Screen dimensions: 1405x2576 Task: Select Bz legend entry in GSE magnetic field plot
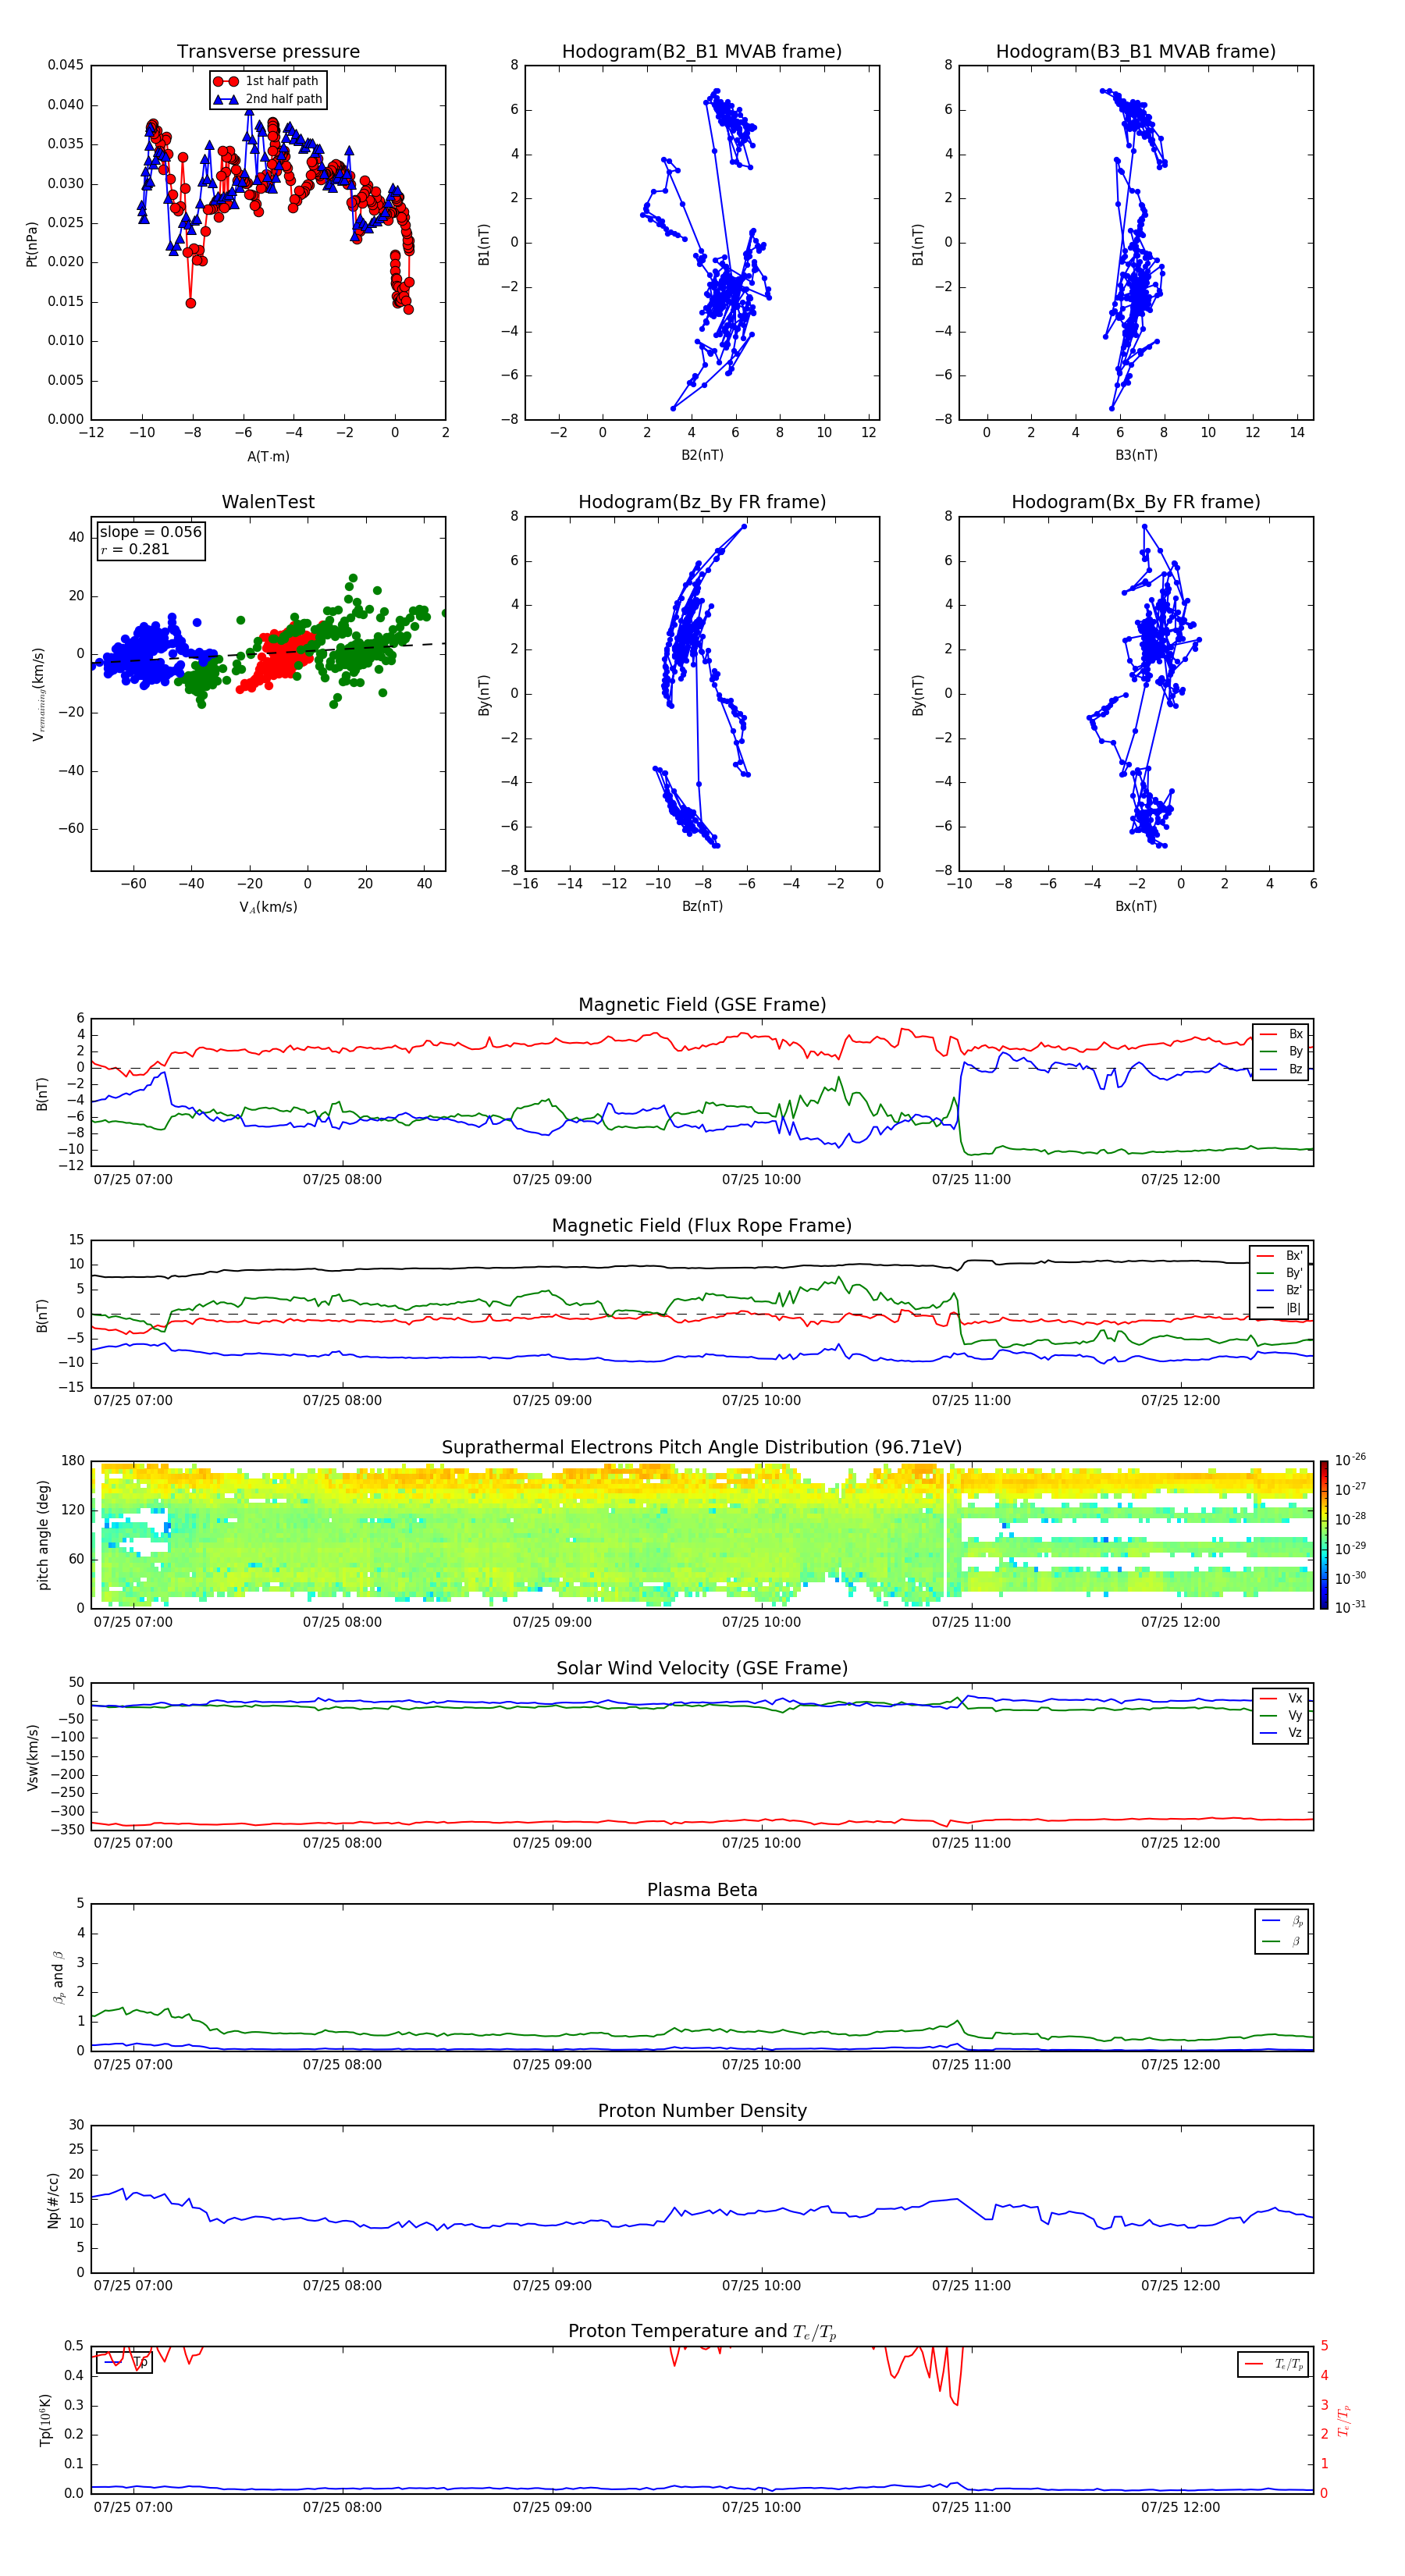click(1281, 1070)
